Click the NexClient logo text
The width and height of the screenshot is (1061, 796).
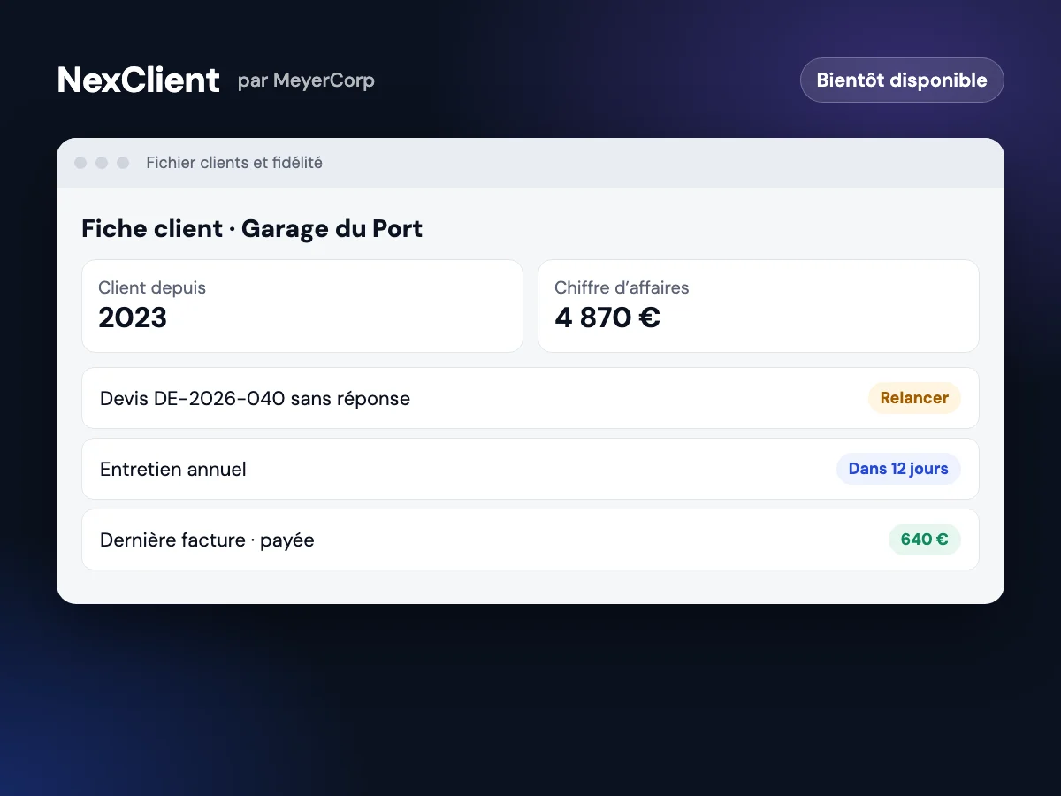coord(138,80)
